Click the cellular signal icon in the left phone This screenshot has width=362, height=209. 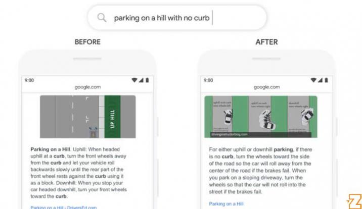pyautogui.click(x=141, y=80)
